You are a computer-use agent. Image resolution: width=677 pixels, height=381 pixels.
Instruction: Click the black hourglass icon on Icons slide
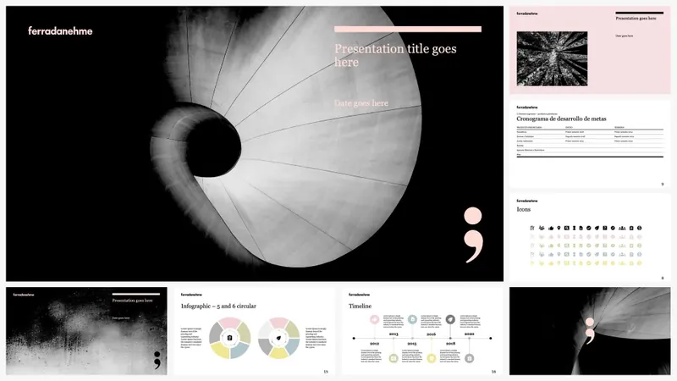click(x=575, y=228)
